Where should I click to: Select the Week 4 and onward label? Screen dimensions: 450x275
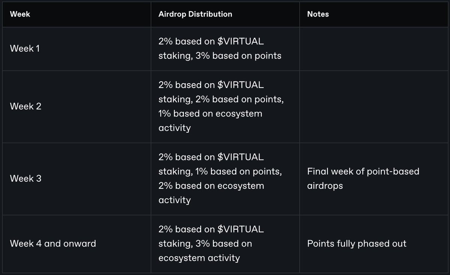(53, 244)
